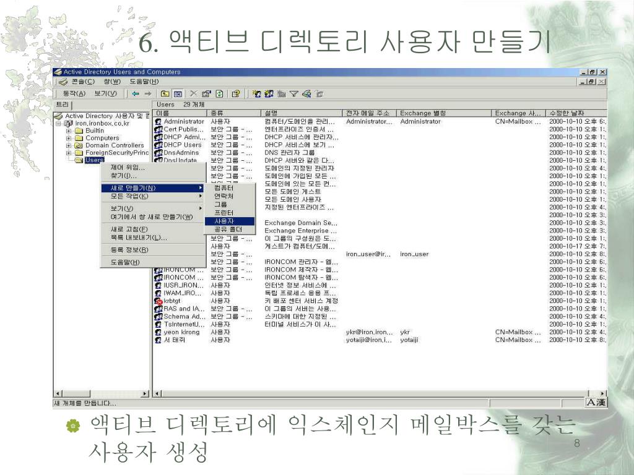Expand the Domain Controllers tree node
Viewport: 634px width, 475px height.
pyautogui.click(x=68, y=145)
